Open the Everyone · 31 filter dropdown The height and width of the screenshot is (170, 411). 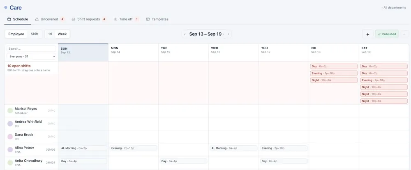31,56
